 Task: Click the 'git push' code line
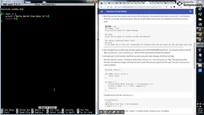click(108, 34)
